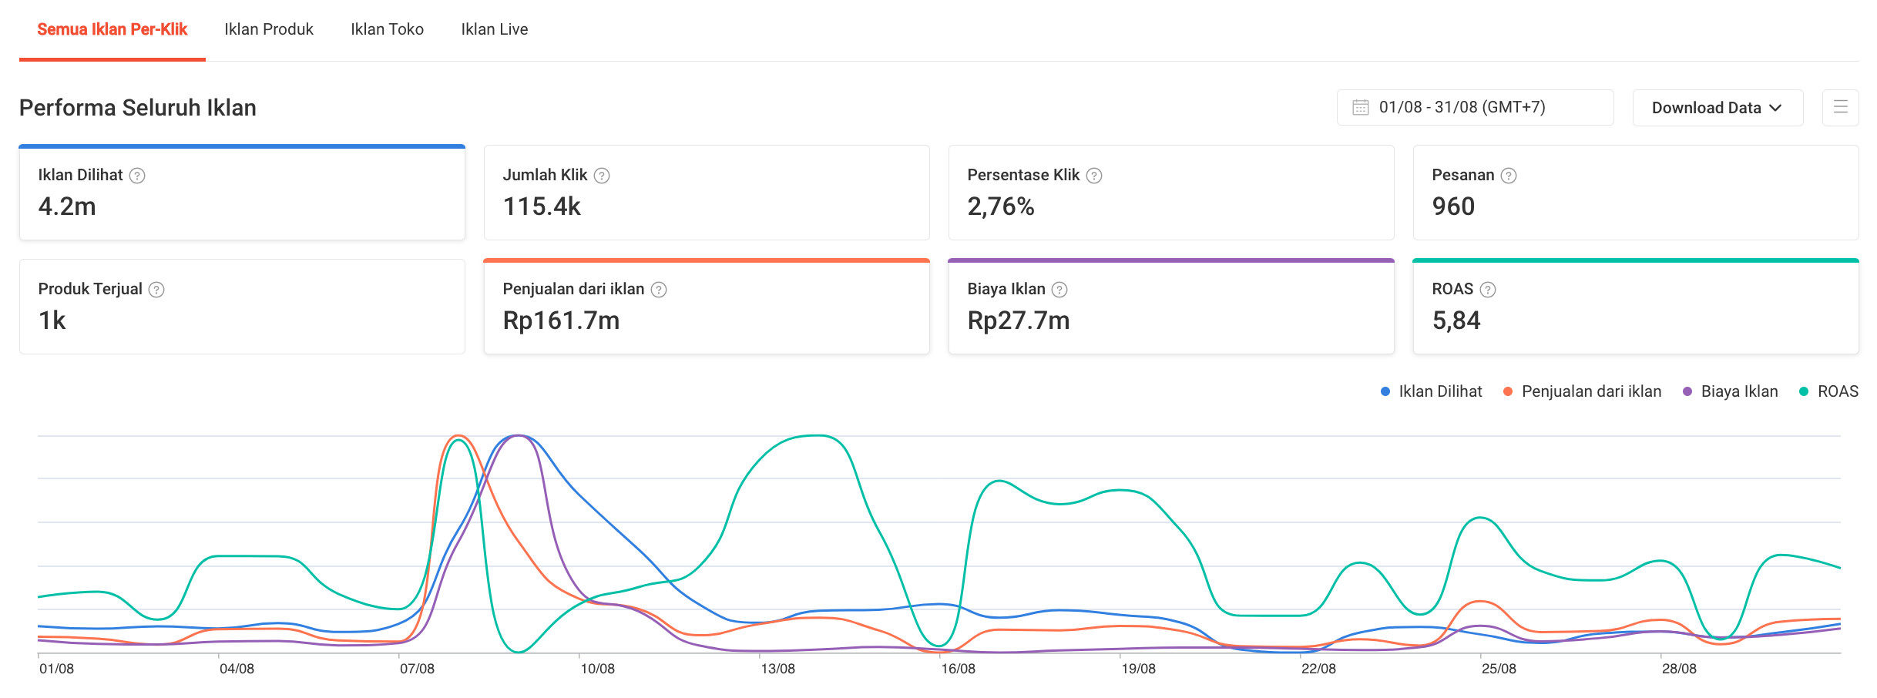Click the help icon next to Biaya Iklan
Screen dimensions: 1877x698
click(1059, 290)
